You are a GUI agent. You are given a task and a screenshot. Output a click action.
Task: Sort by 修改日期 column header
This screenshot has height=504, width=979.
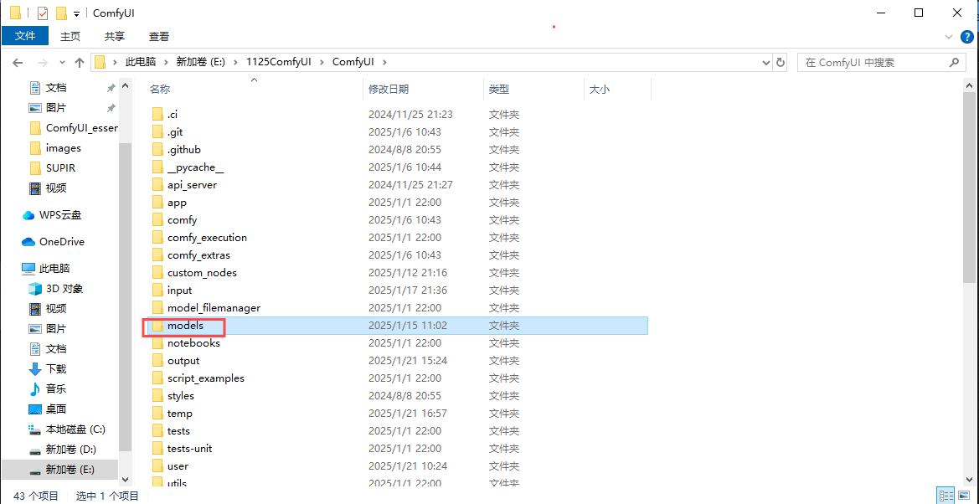[x=389, y=90]
